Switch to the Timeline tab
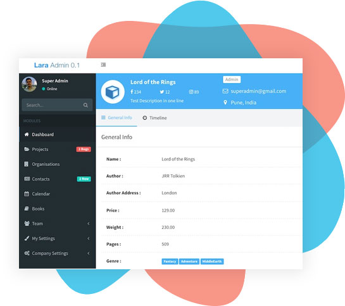Viewport: 345px width, 306px height. click(154, 118)
